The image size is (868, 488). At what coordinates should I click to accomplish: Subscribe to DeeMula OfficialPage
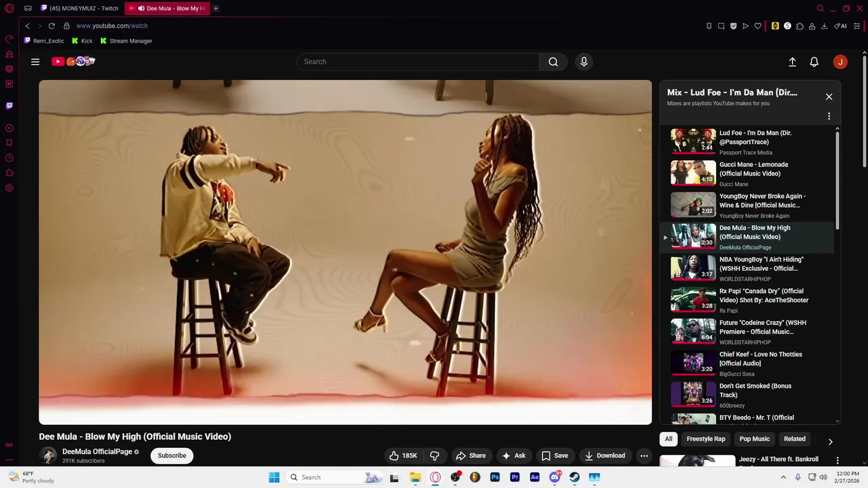pyautogui.click(x=172, y=455)
